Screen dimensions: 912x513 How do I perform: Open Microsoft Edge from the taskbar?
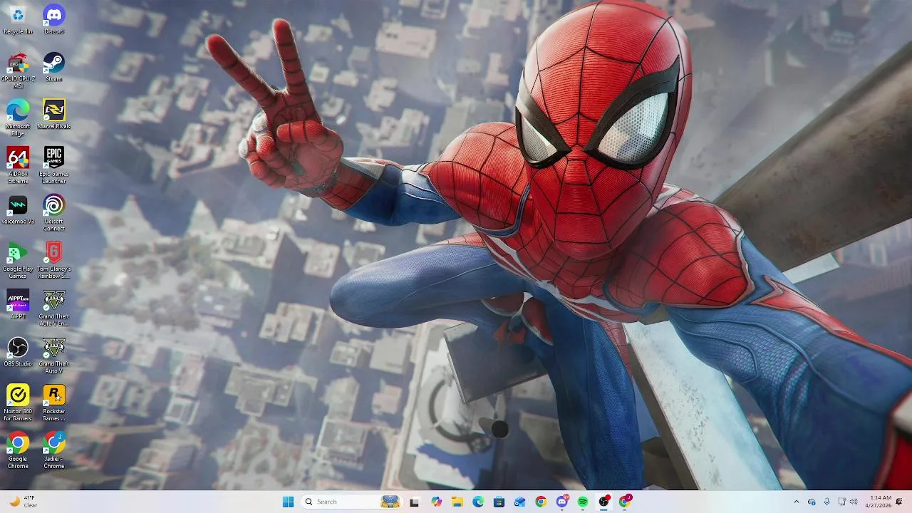478,502
